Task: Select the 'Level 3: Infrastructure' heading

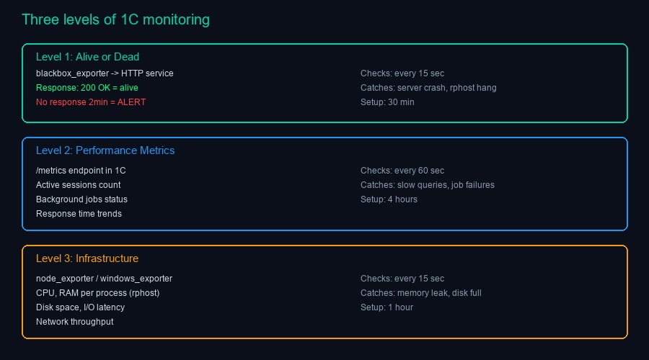Action: pyautogui.click(x=87, y=258)
